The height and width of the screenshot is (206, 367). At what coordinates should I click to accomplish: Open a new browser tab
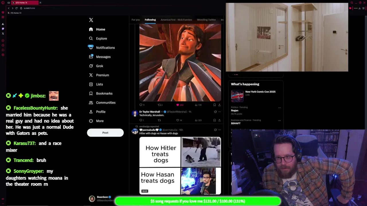pos(40,3)
